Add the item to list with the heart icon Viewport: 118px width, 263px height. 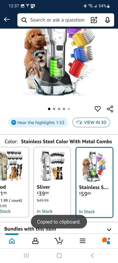click(x=98, y=109)
